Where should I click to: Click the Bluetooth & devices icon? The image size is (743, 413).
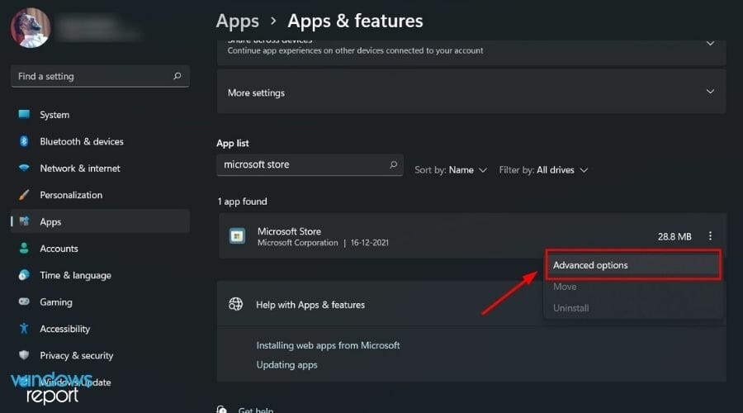pyautogui.click(x=24, y=141)
